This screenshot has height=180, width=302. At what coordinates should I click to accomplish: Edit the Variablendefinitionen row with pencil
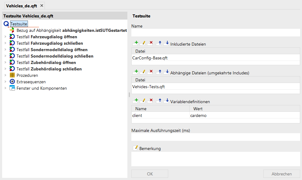(143, 101)
